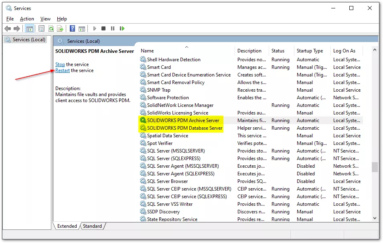383x243 pixels.
Task: Click the gear icon beside SNMP Trap
Action: [143, 90]
